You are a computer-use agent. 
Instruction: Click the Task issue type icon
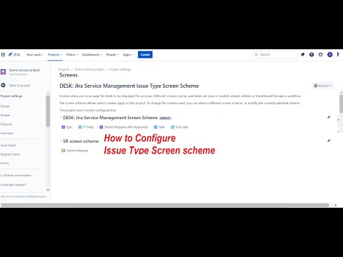156,127
